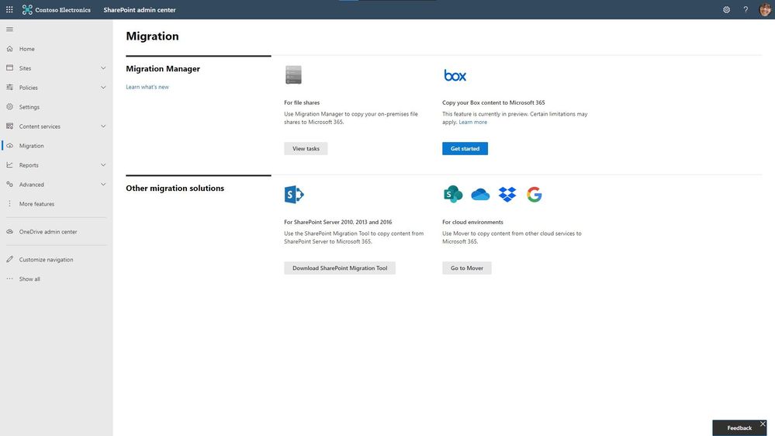Click 'For cloud environments' text
This screenshot has width=775, height=436.
click(472, 222)
